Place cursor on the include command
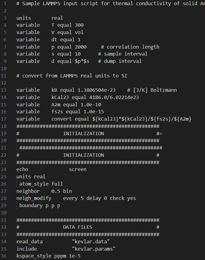Viewport: 205px width, 260px height. pos(26,249)
